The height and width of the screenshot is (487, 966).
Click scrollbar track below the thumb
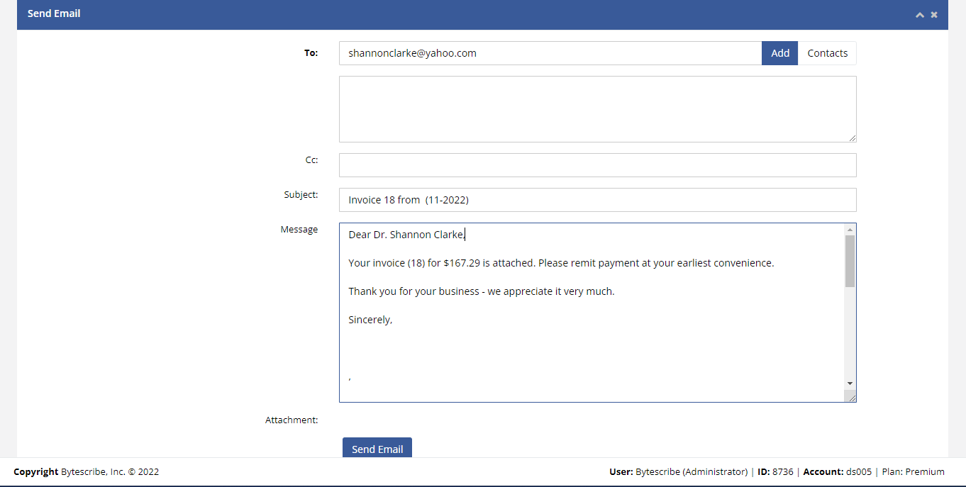[850, 333]
